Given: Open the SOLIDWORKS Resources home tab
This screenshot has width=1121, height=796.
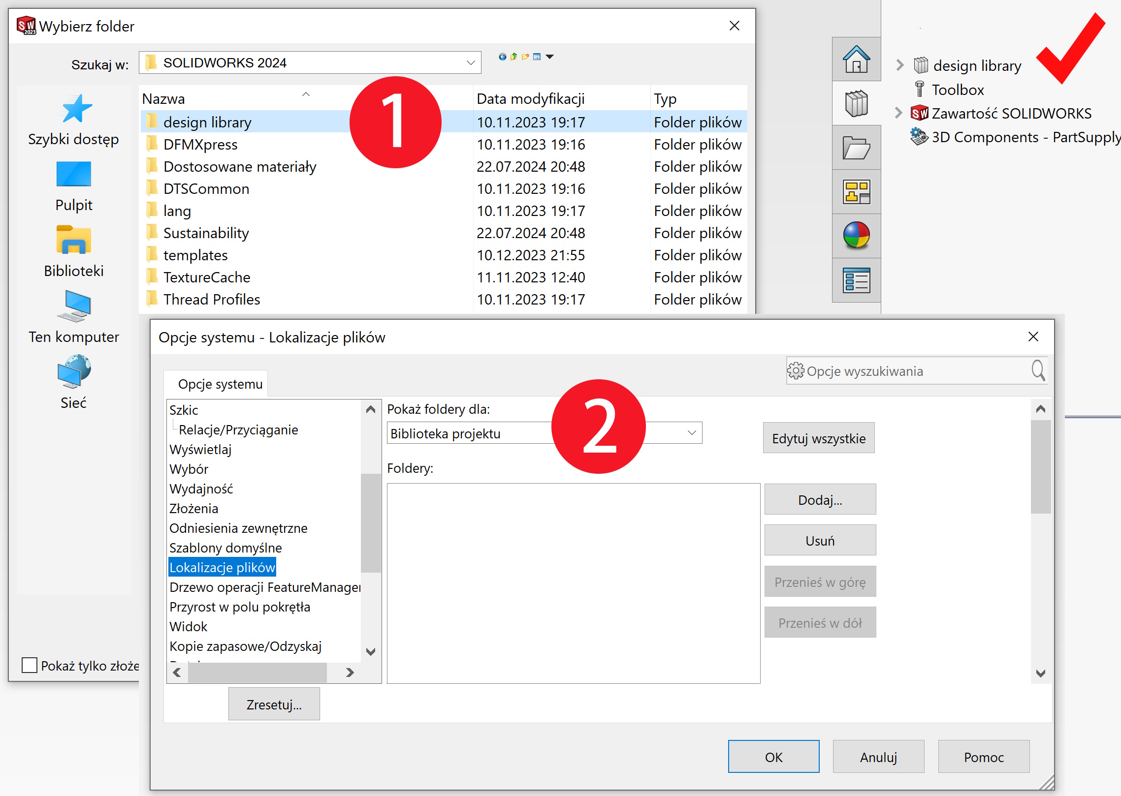Looking at the screenshot, I should 856,59.
